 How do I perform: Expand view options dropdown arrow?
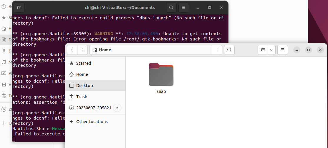click(x=272, y=50)
